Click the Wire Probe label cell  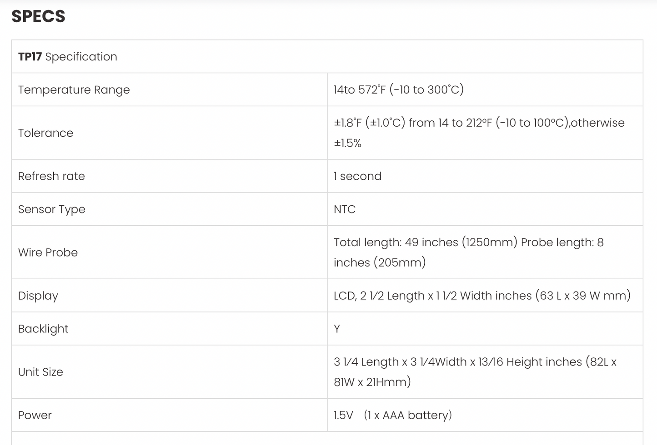48,252
